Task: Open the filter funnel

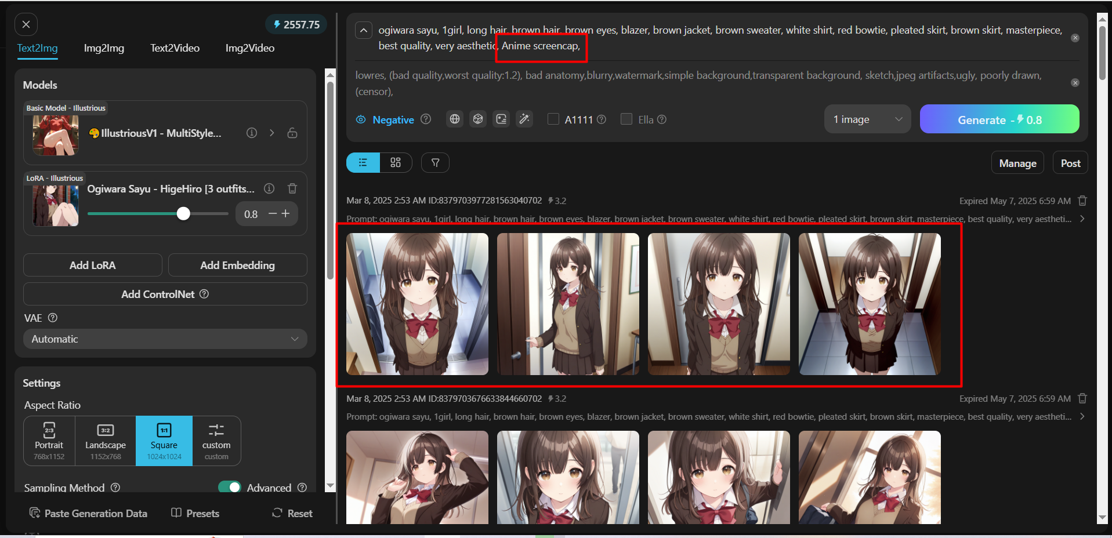Action: click(435, 162)
